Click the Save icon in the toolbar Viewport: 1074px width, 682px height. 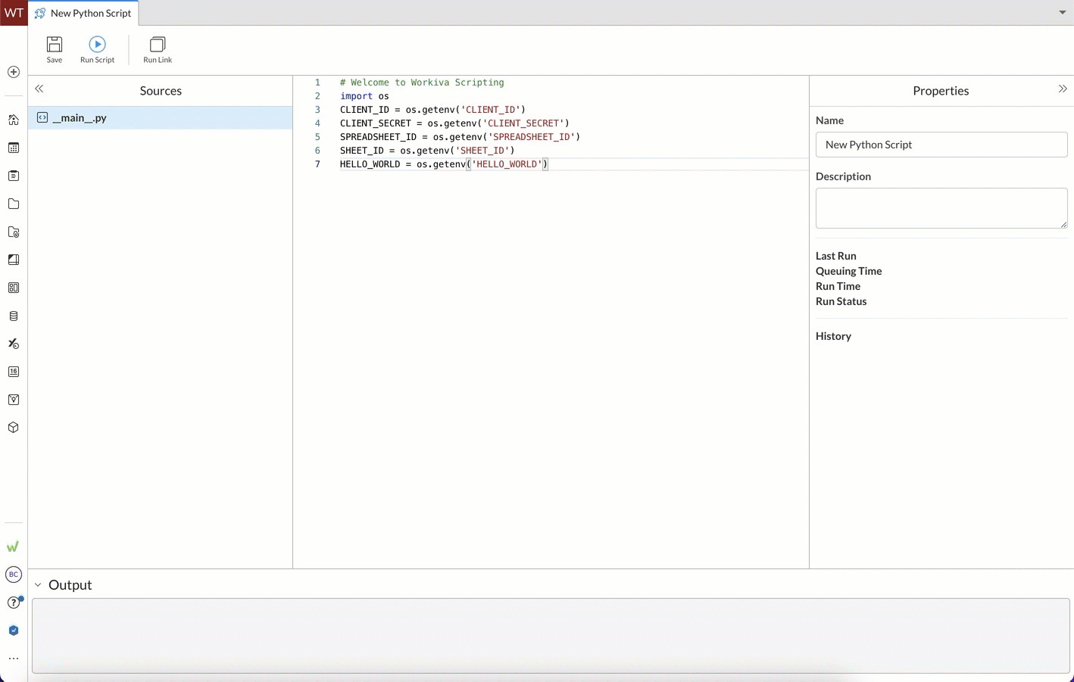[x=55, y=50]
